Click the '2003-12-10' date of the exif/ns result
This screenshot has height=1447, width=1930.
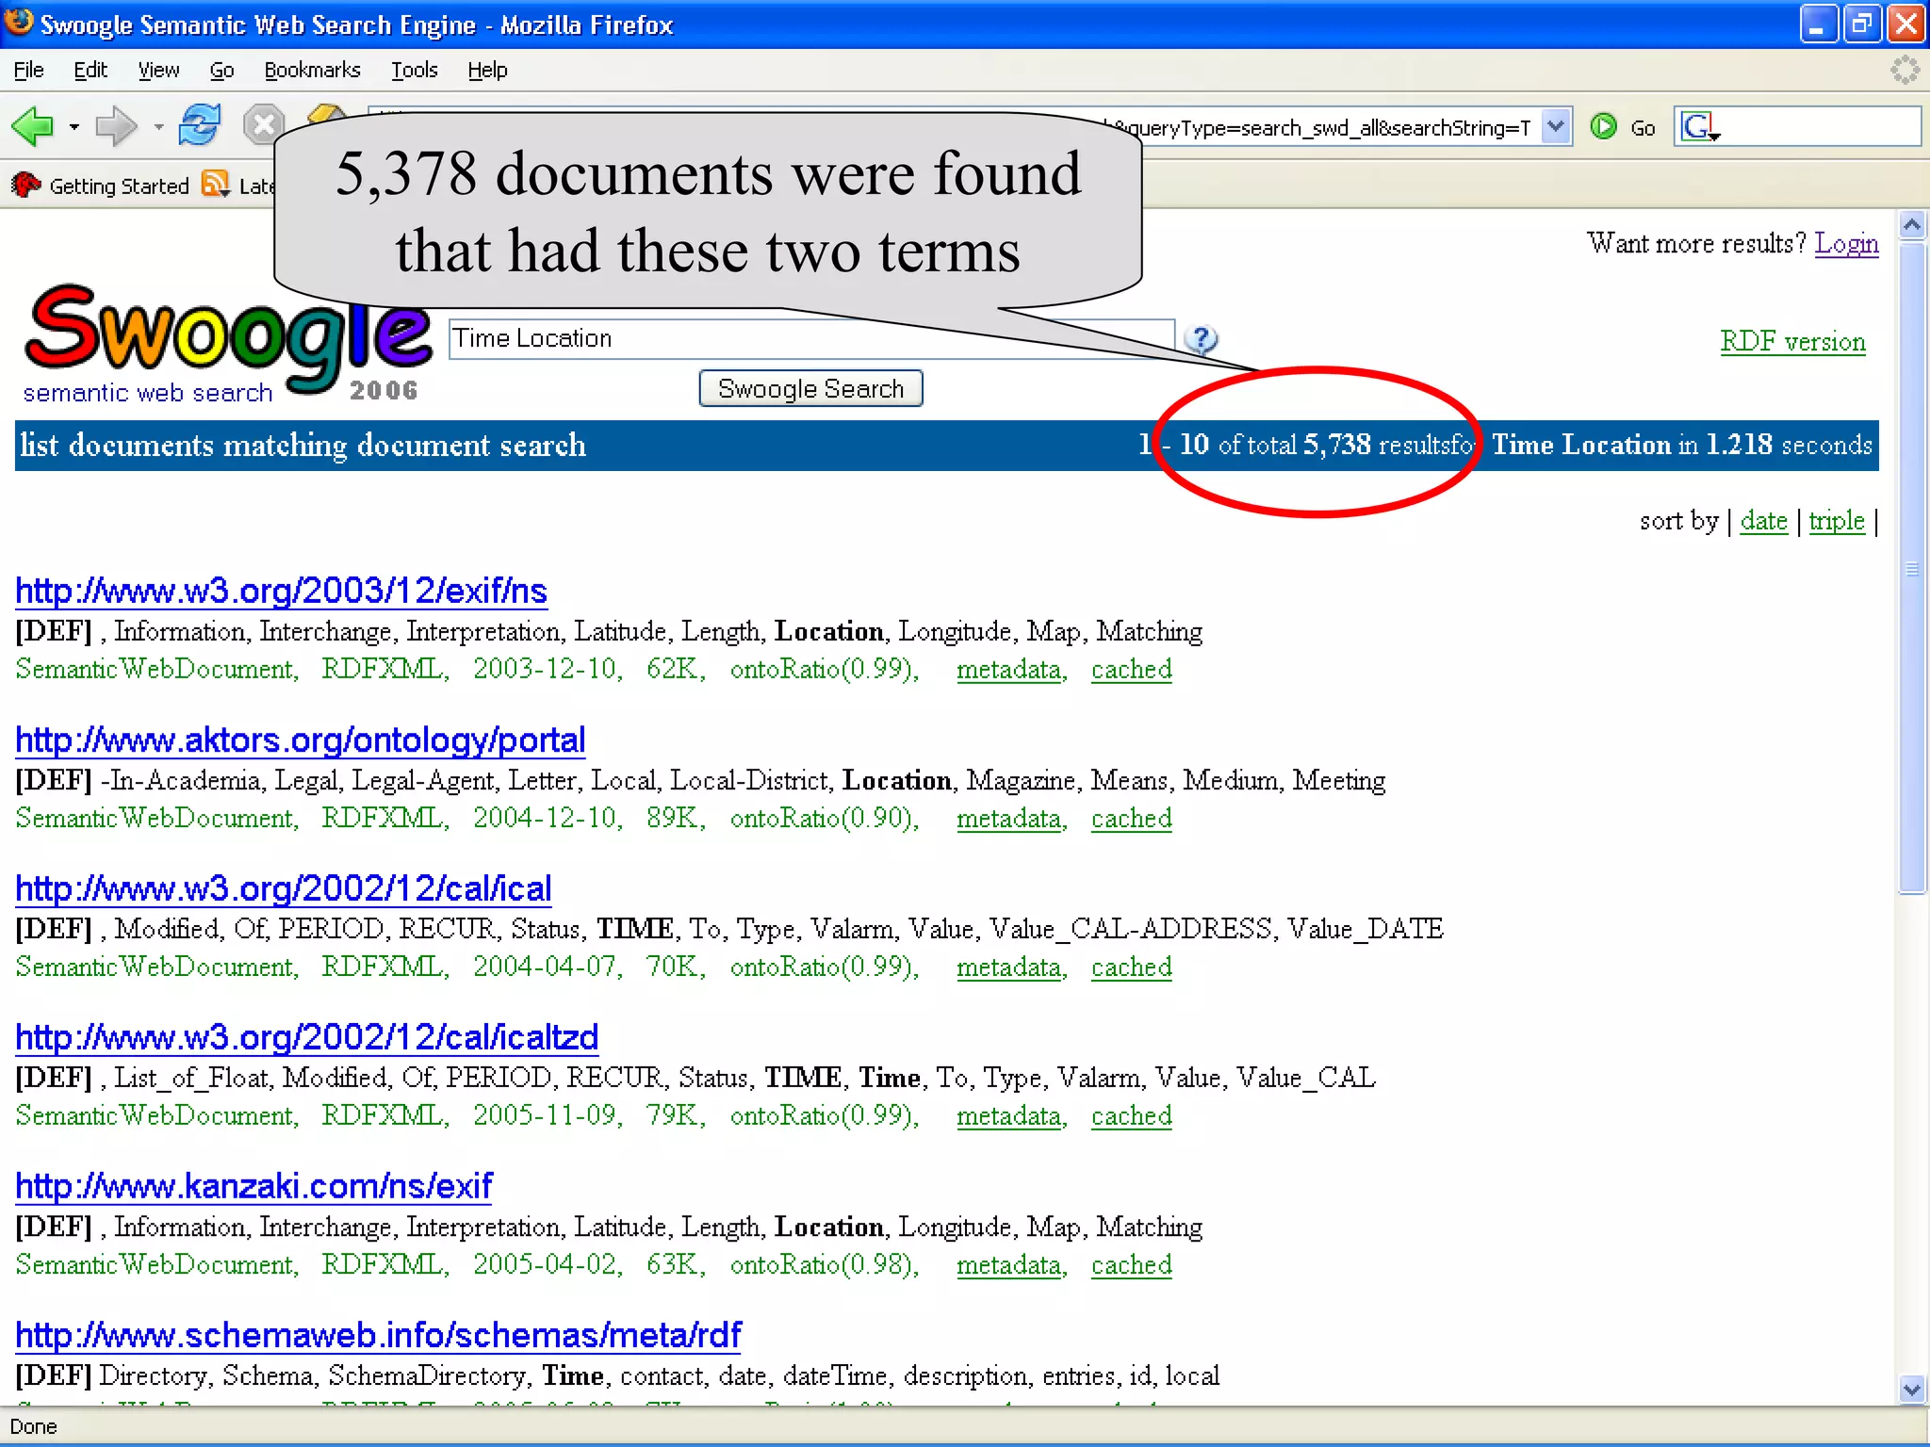tap(546, 669)
